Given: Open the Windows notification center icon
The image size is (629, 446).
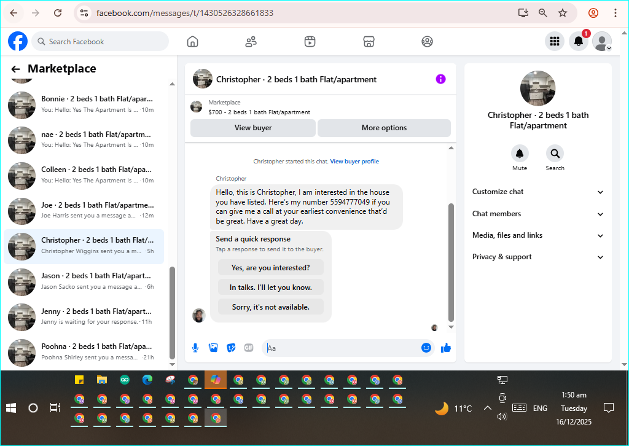Looking at the screenshot, I should point(609,408).
